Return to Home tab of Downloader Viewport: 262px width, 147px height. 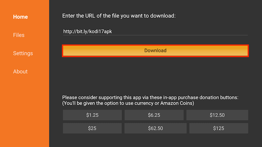tap(20, 17)
